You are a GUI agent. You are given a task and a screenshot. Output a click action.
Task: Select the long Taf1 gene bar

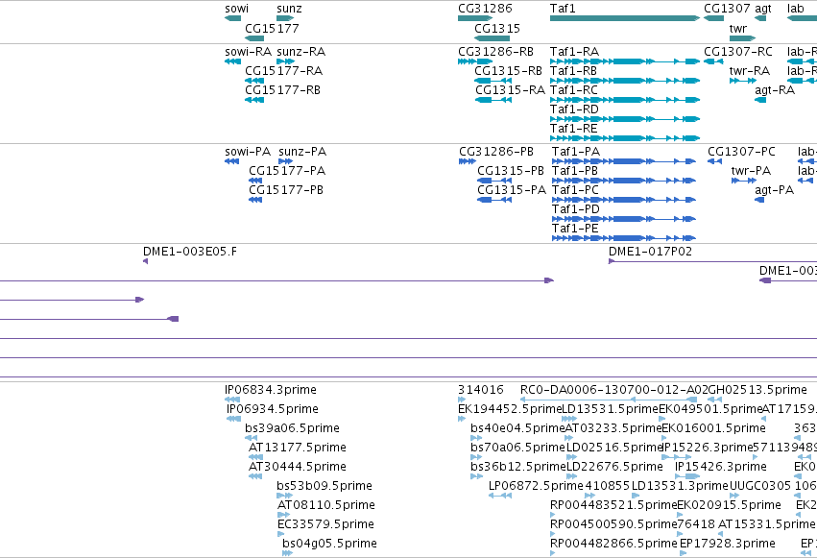click(x=625, y=18)
